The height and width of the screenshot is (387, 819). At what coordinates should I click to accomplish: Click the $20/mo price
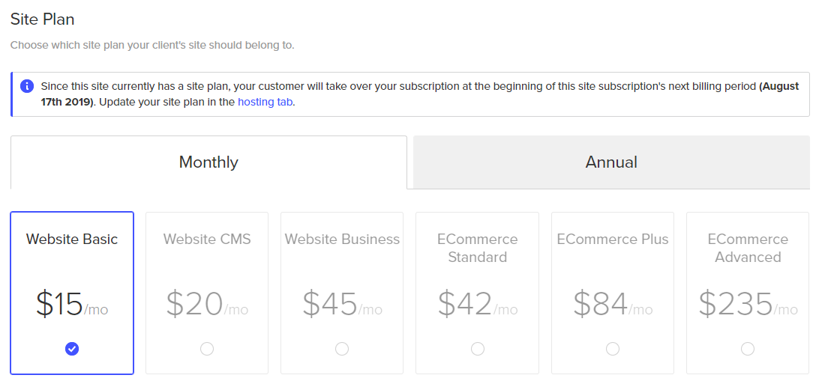[207, 304]
